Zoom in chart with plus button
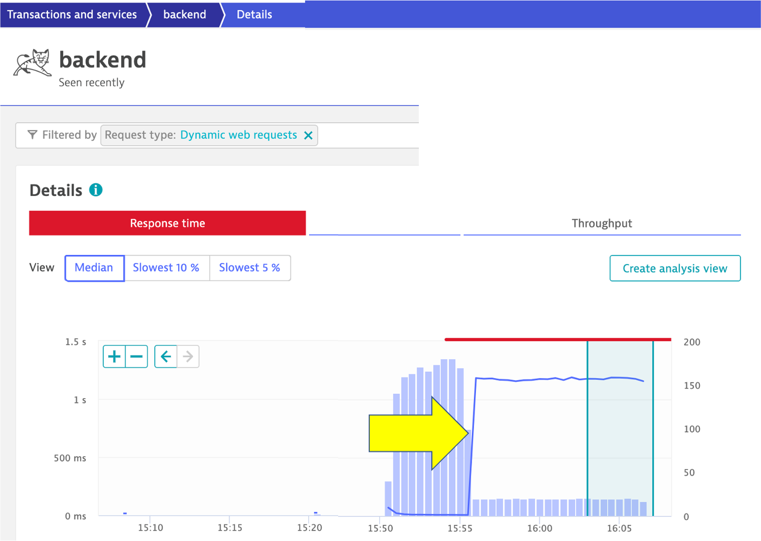 114,356
